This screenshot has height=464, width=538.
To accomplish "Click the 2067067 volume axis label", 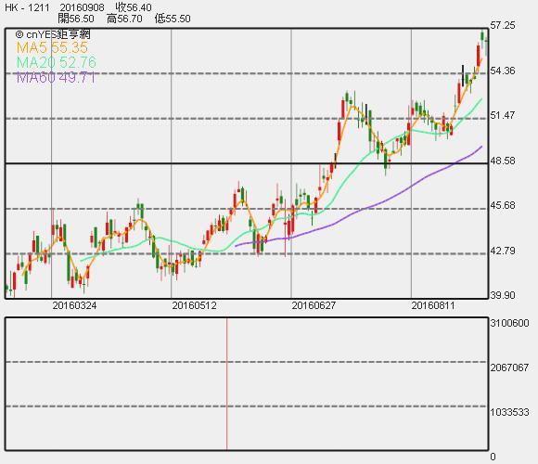I will point(509,367).
